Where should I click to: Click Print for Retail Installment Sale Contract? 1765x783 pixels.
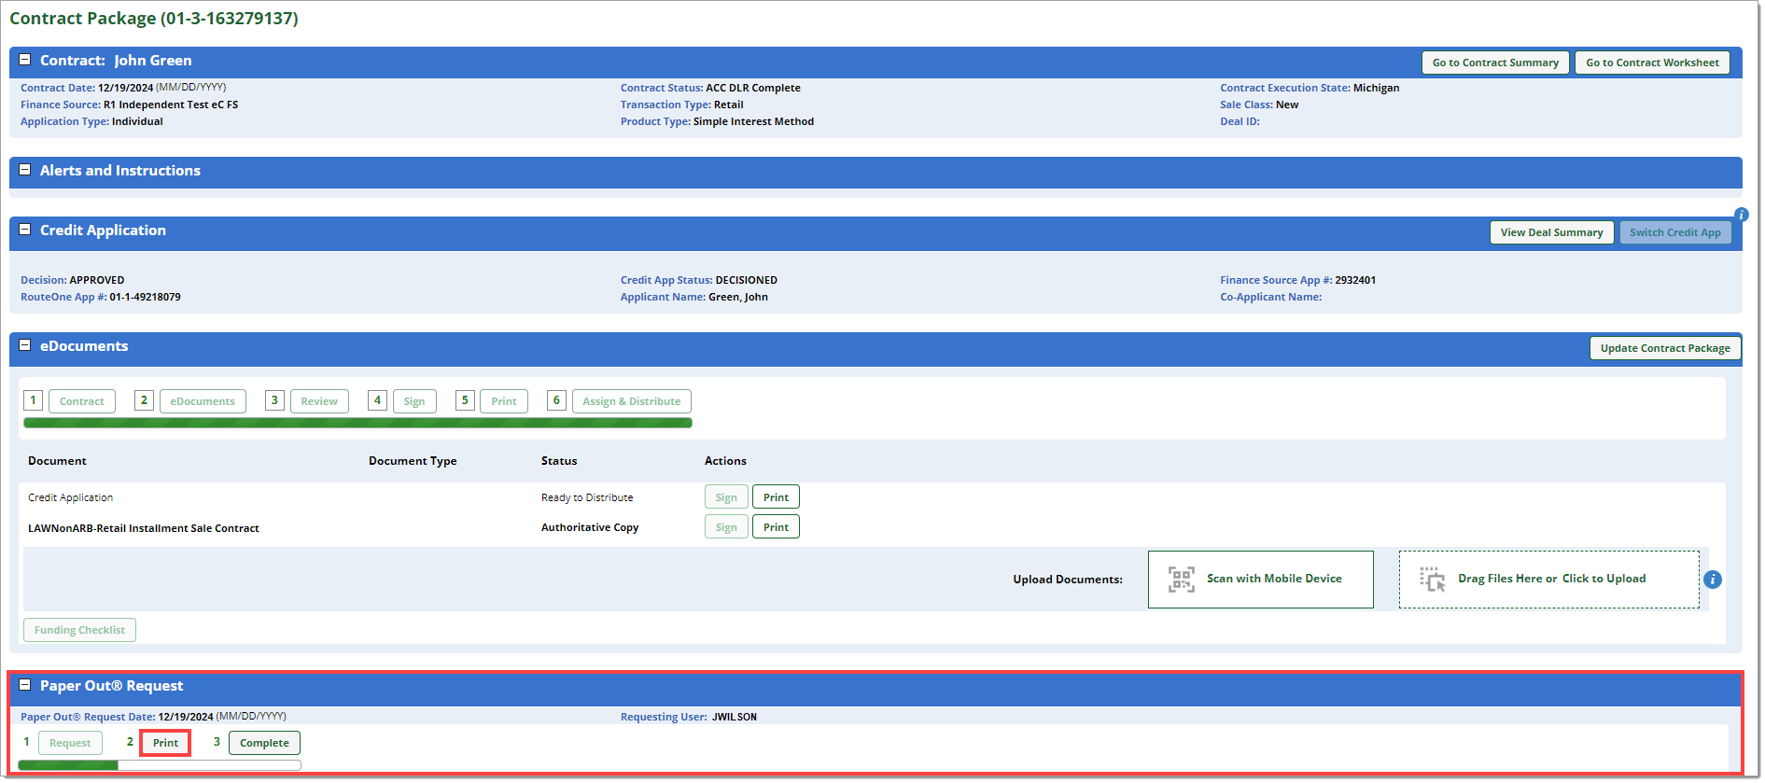pyautogui.click(x=776, y=527)
